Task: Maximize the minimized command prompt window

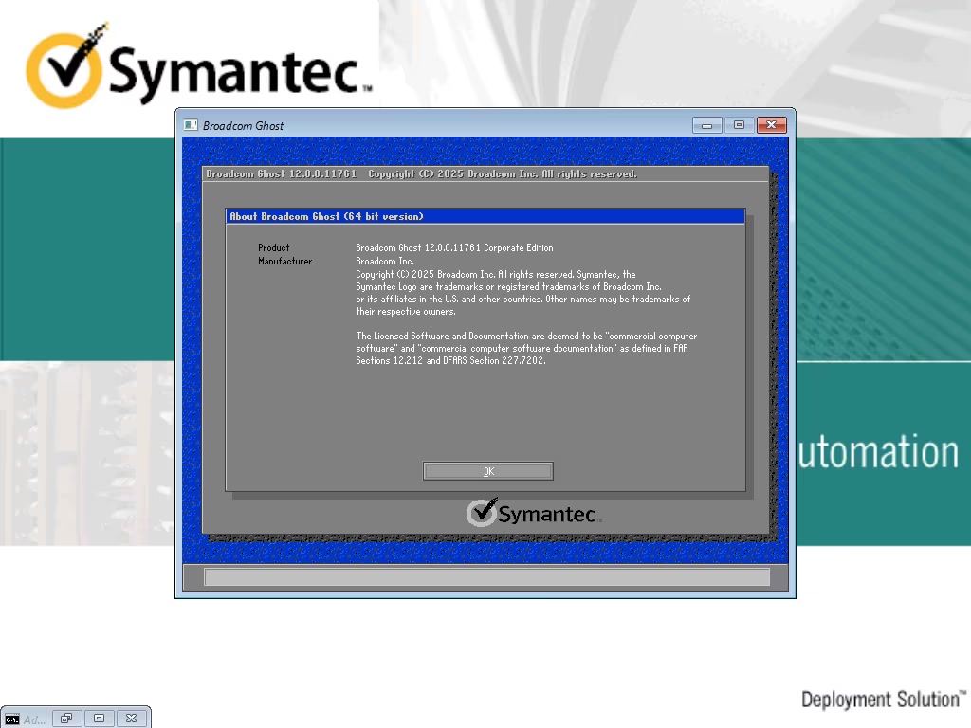Action: pyautogui.click(x=99, y=719)
